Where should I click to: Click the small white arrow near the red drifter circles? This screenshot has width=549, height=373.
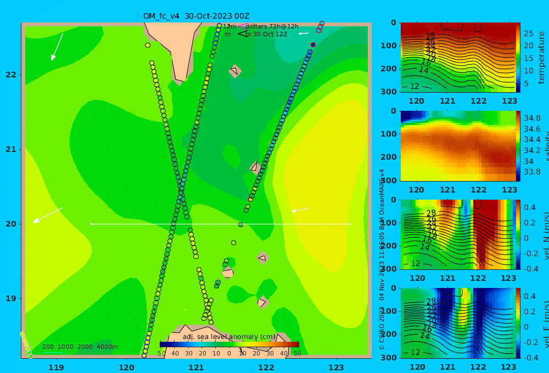[304, 33]
